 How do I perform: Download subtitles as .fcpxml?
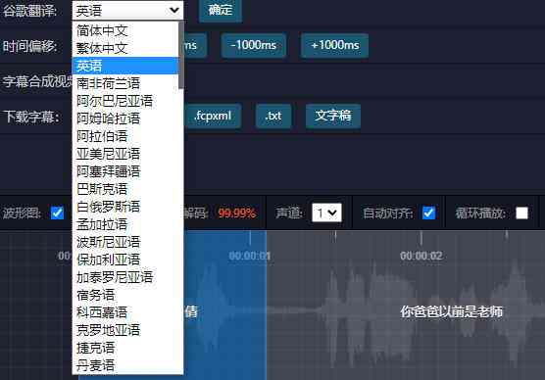pos(213,116)
